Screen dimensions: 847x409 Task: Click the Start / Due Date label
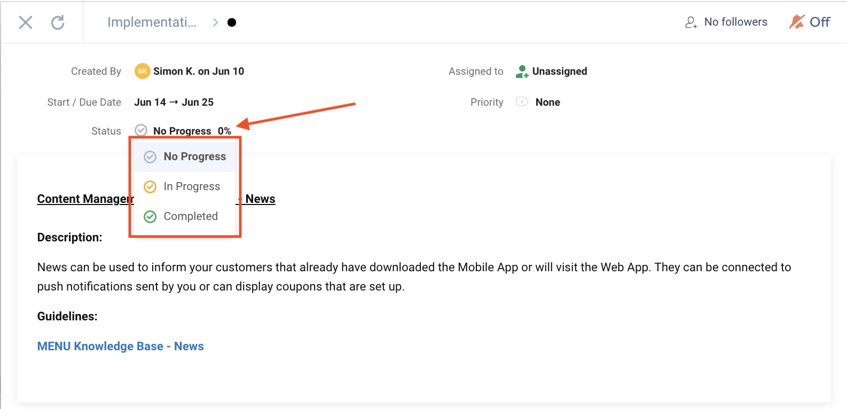pos(84,102)
